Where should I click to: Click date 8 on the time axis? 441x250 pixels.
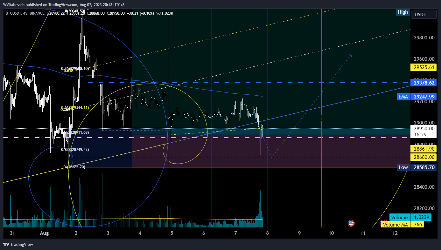268,233
